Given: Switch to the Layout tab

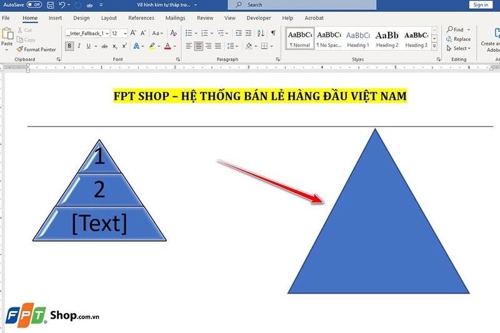Looking at the screenshot, I should coord(109,18).
